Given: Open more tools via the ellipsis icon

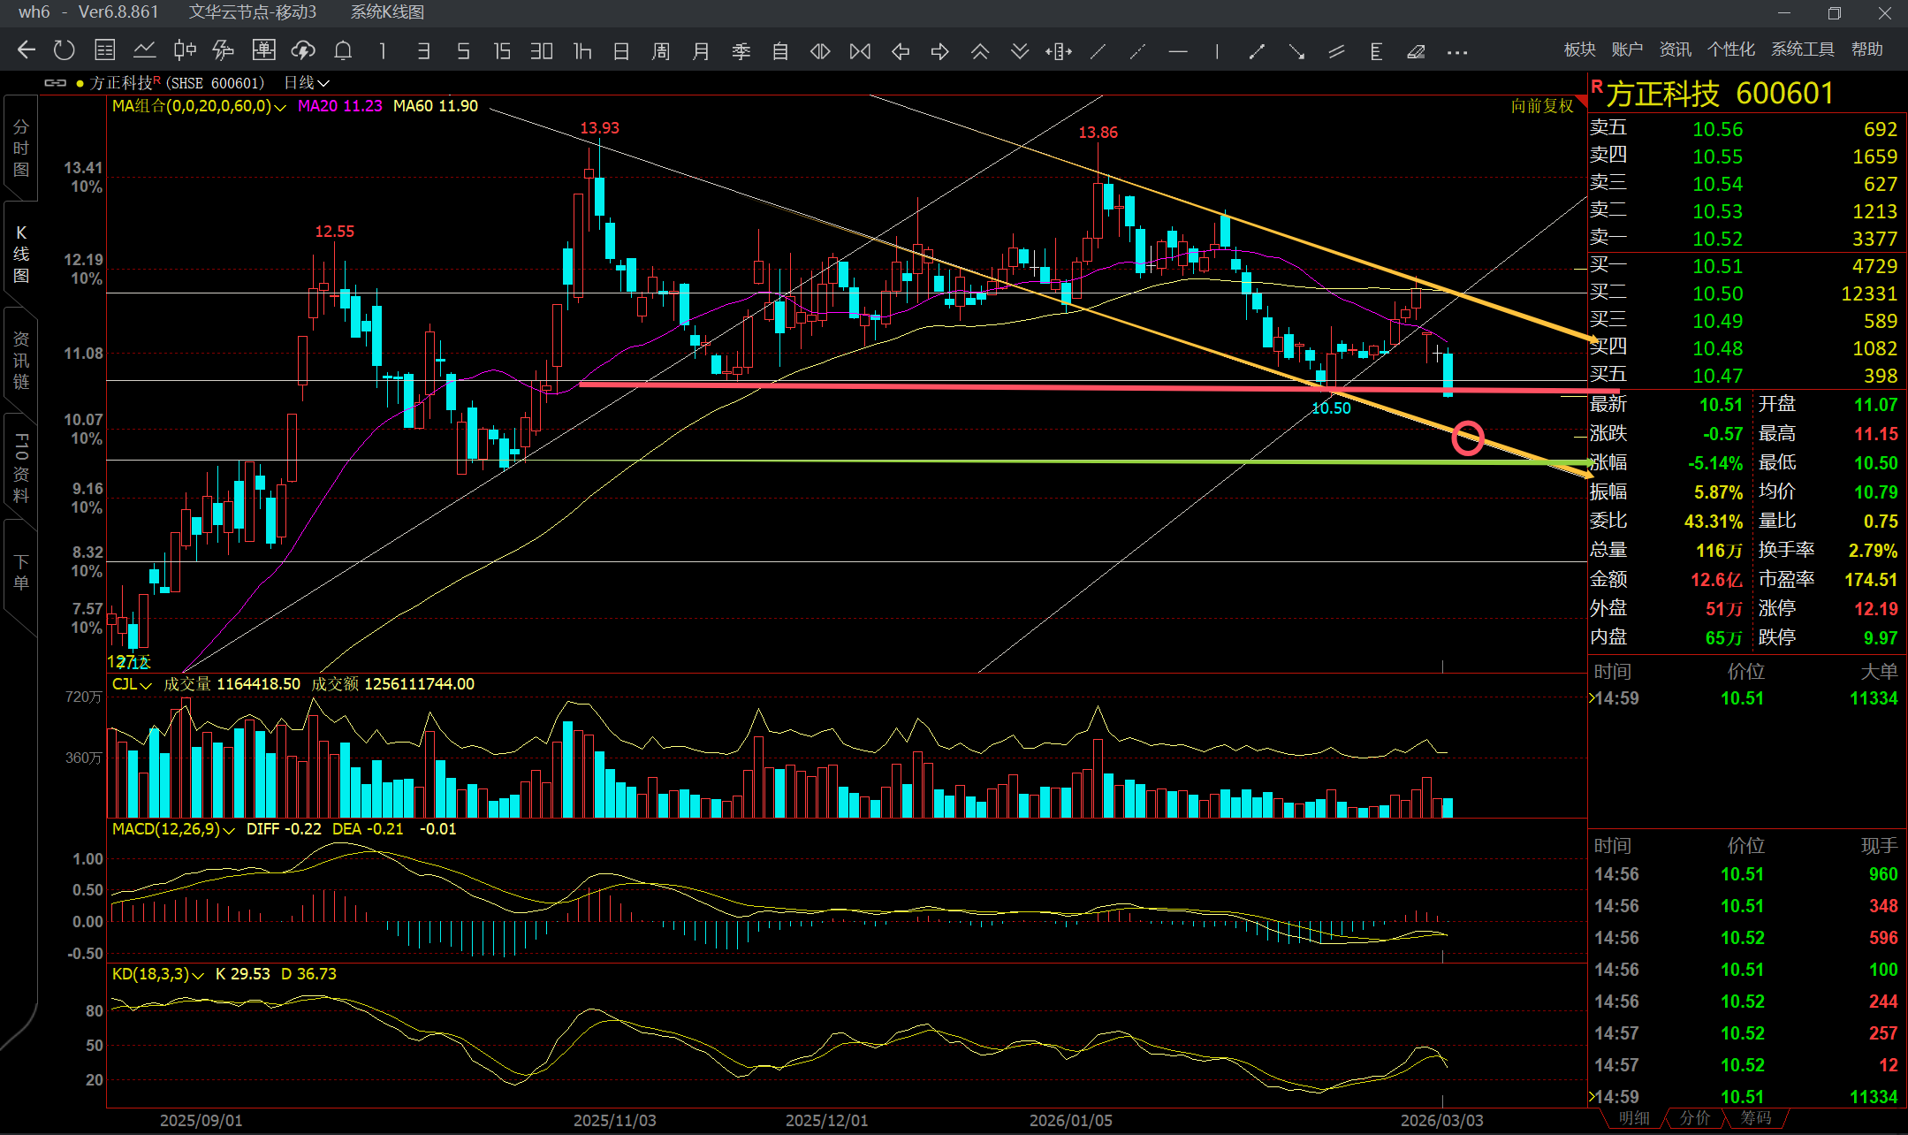Looking at the screenshot, I should [1456, 52].
